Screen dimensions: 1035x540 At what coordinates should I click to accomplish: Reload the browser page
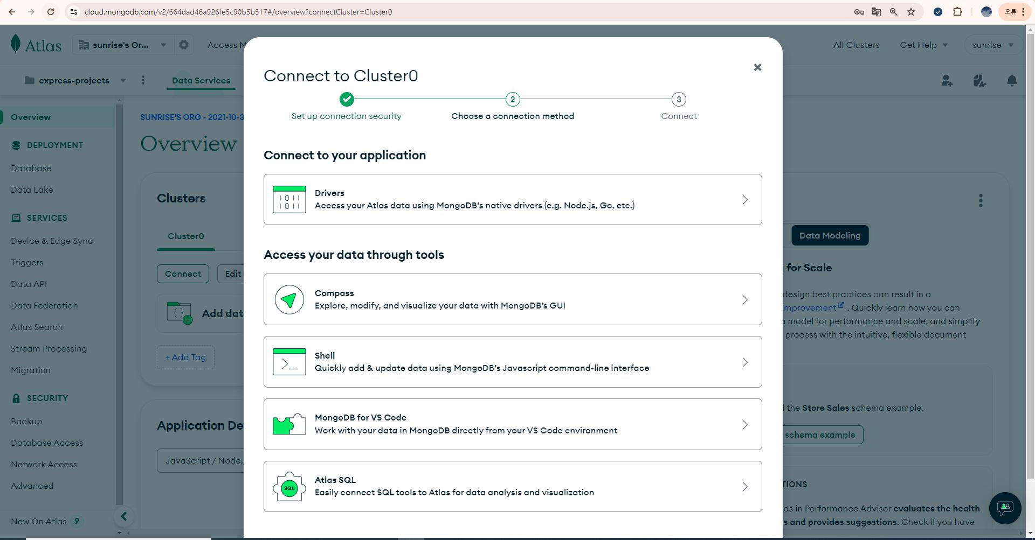(50, 12)
